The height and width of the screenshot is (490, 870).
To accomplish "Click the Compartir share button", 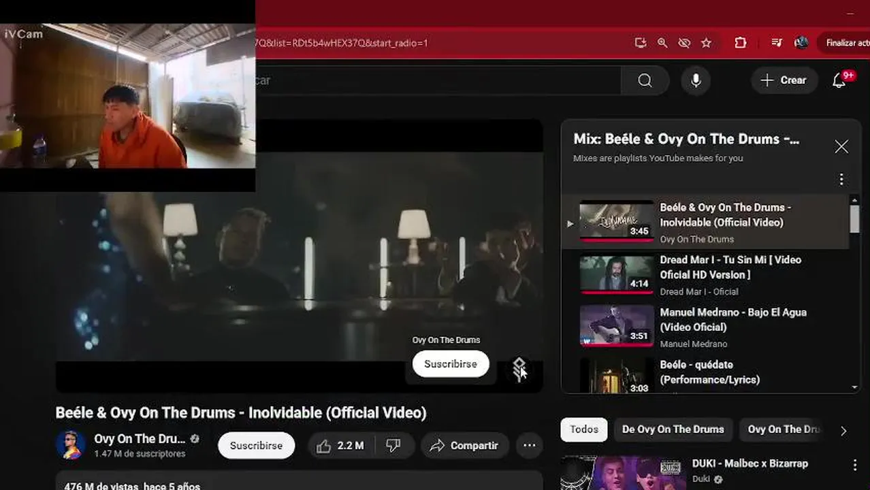I will (x=464, y=446).
